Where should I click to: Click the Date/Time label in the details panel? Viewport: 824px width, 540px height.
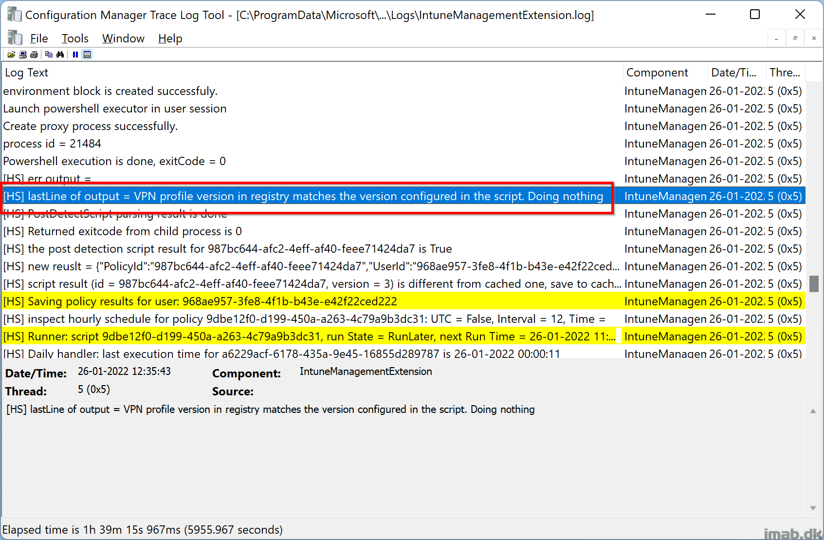point(36,373)
